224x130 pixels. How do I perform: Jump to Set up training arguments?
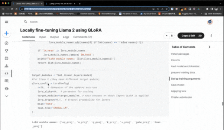pos(185,78)
